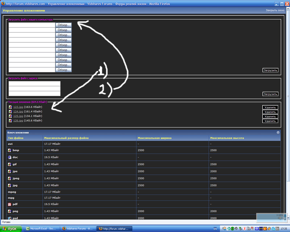The width and height of the screenshot is (290, 232).
Task: Delete the 124.jpg attachment
Action: pyautogui.click(x=270, y=112)
